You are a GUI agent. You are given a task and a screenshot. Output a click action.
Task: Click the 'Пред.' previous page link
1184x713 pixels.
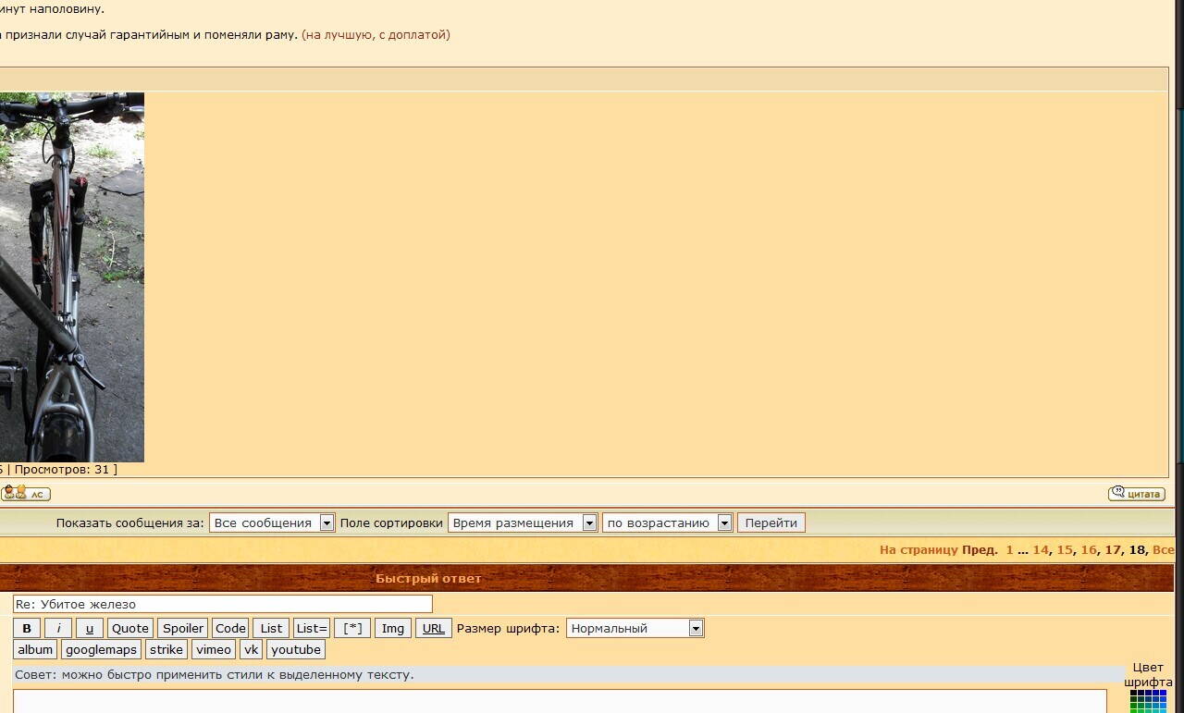980,549
